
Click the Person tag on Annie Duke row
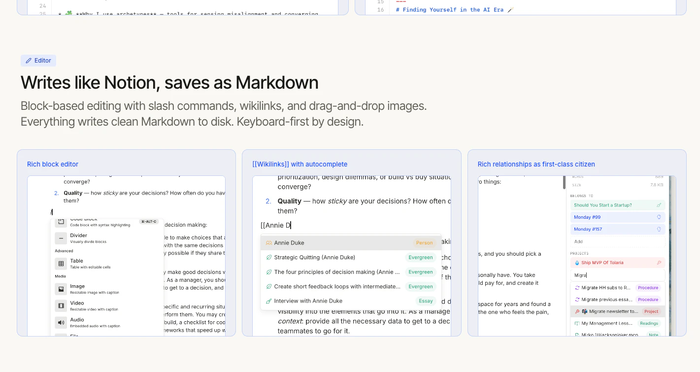tap(424, 243)
